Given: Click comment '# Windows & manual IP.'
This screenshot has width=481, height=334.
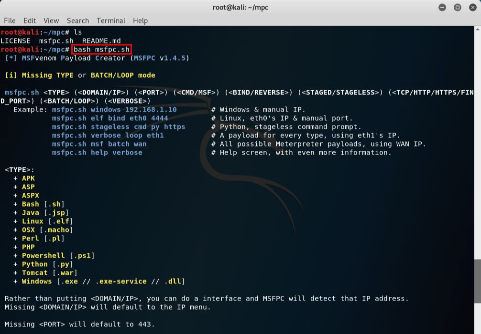Looking at the screenshot, I should 258,110.
